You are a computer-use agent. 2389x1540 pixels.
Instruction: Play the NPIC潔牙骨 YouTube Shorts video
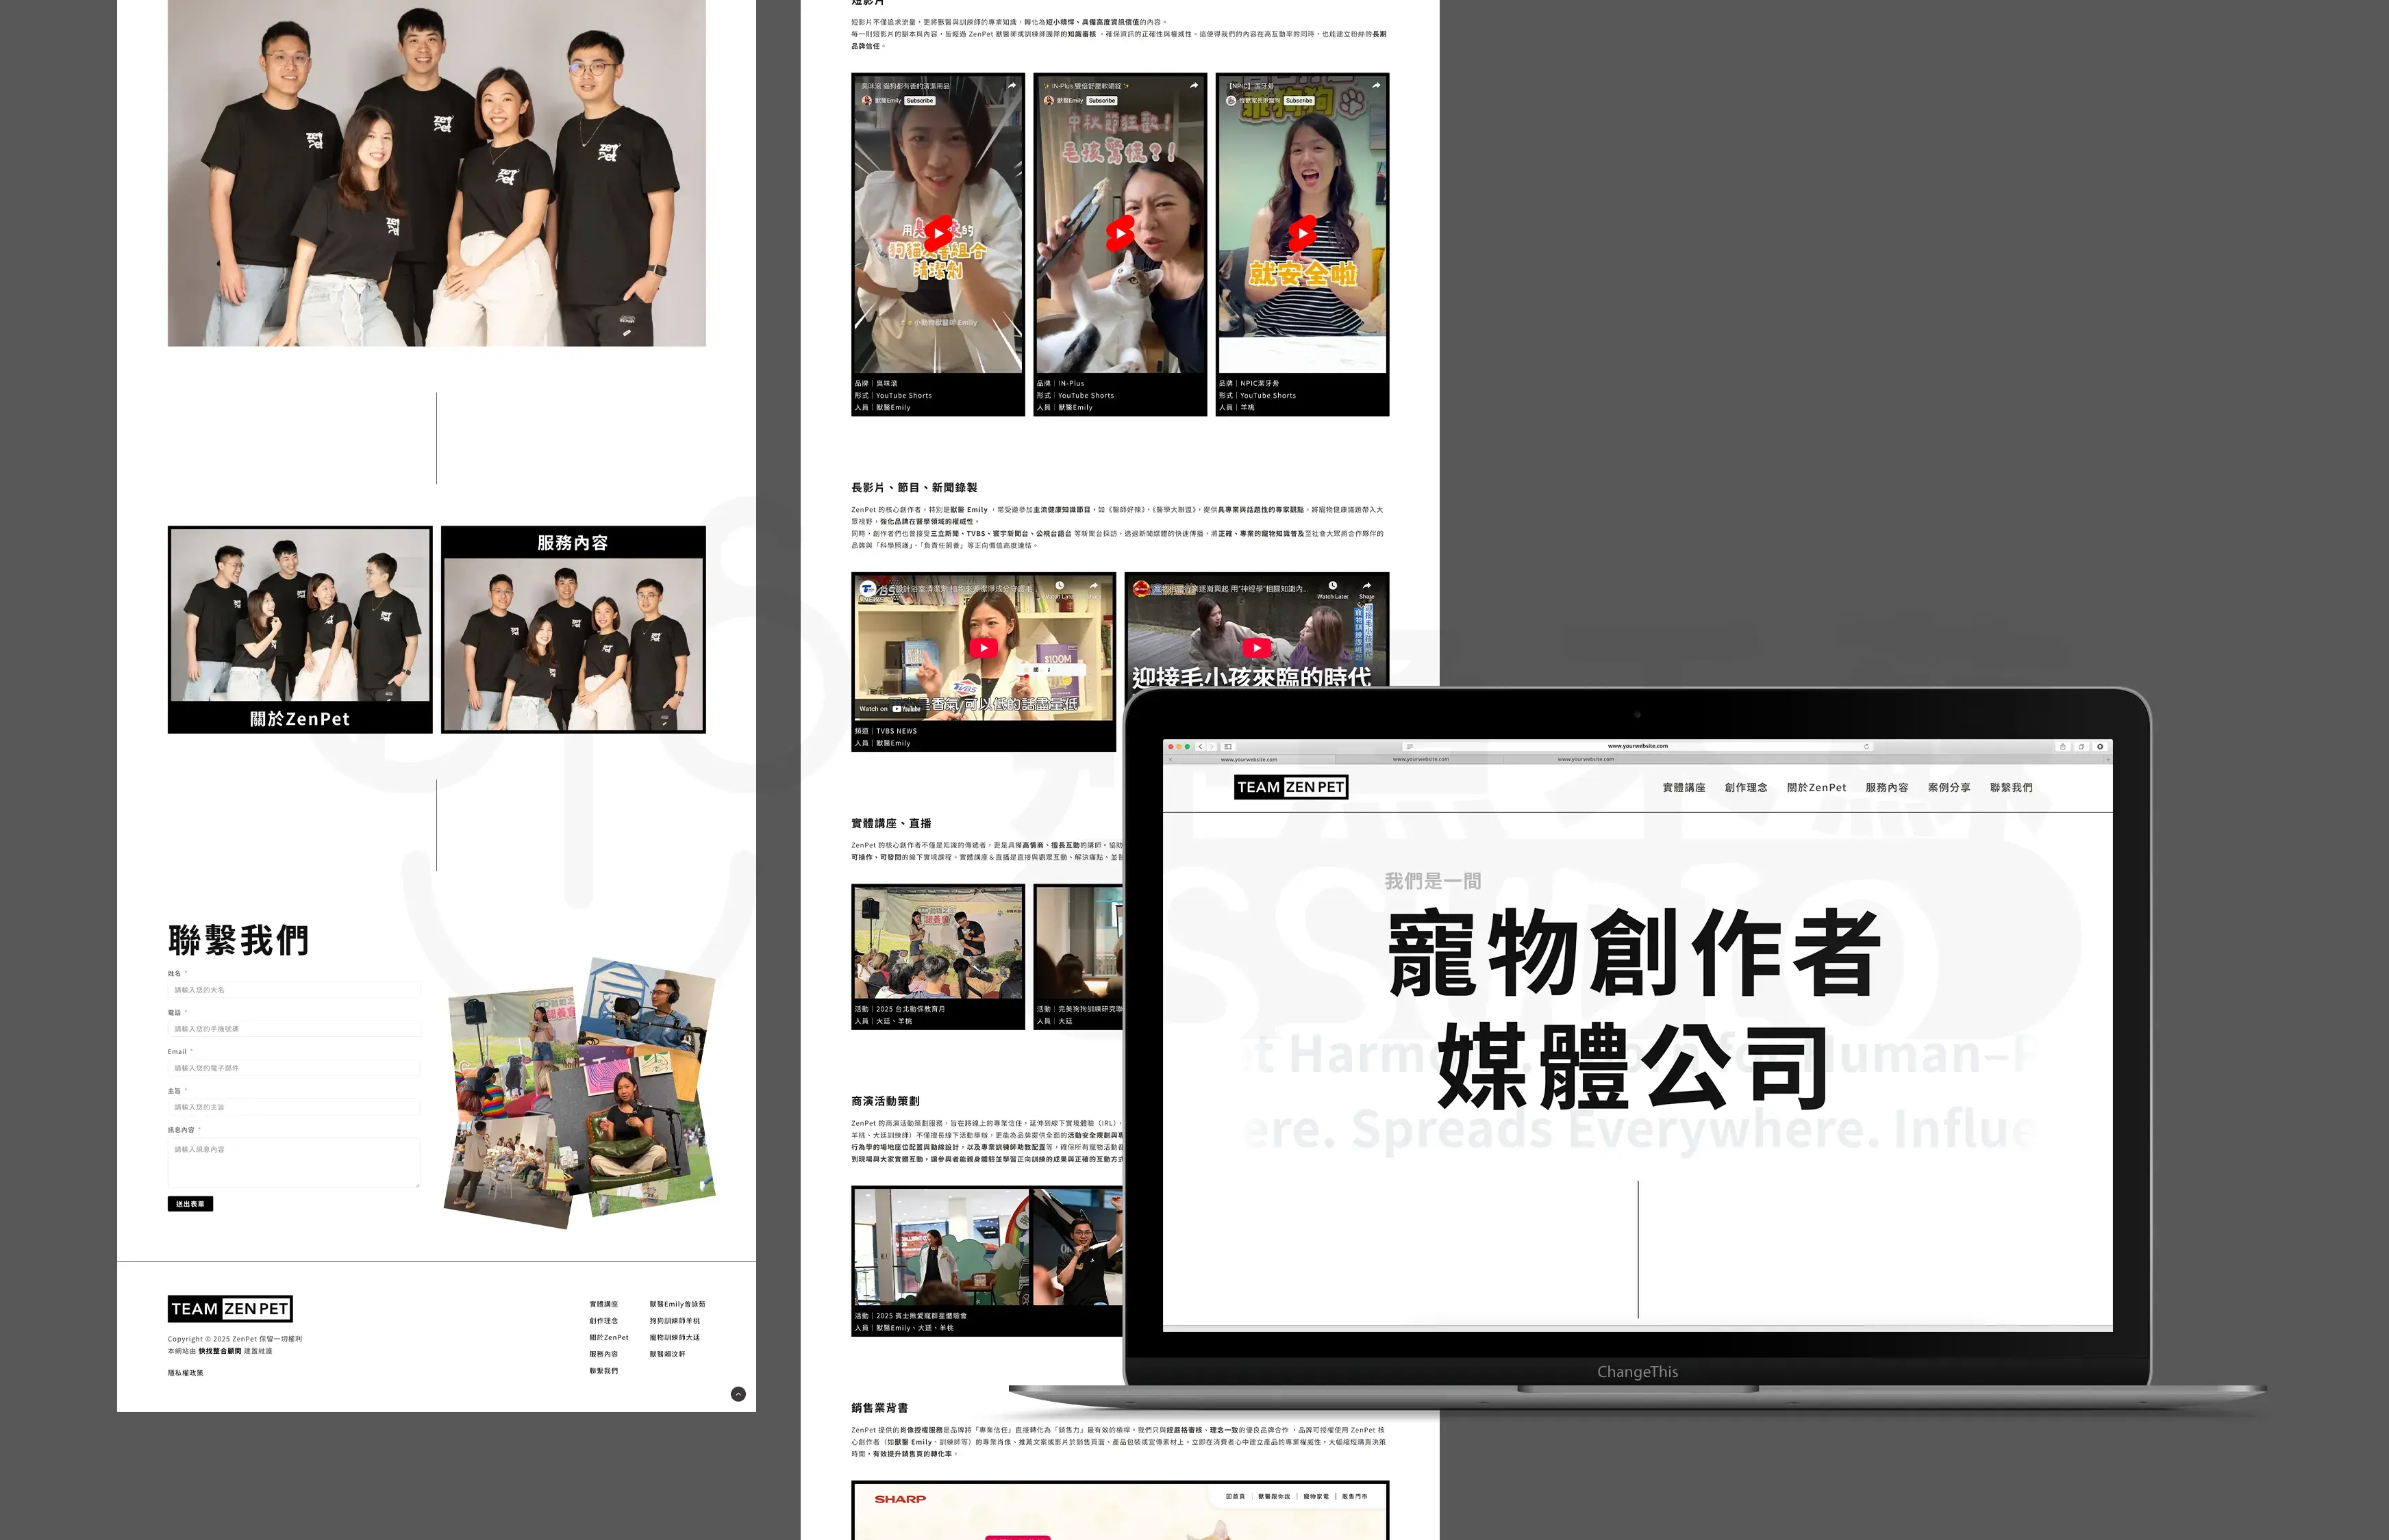pos(1301,232)
